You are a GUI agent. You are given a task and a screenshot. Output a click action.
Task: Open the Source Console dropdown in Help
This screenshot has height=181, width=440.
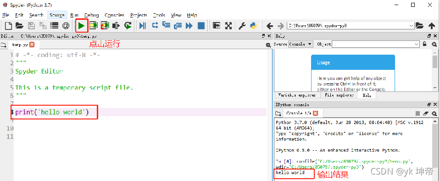coord(301,44)
